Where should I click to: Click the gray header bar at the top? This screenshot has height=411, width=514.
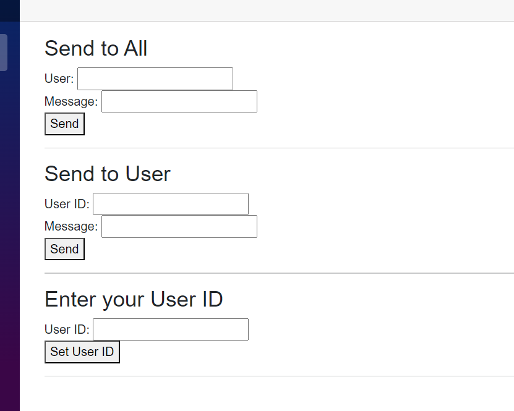(x=266, y=11)
